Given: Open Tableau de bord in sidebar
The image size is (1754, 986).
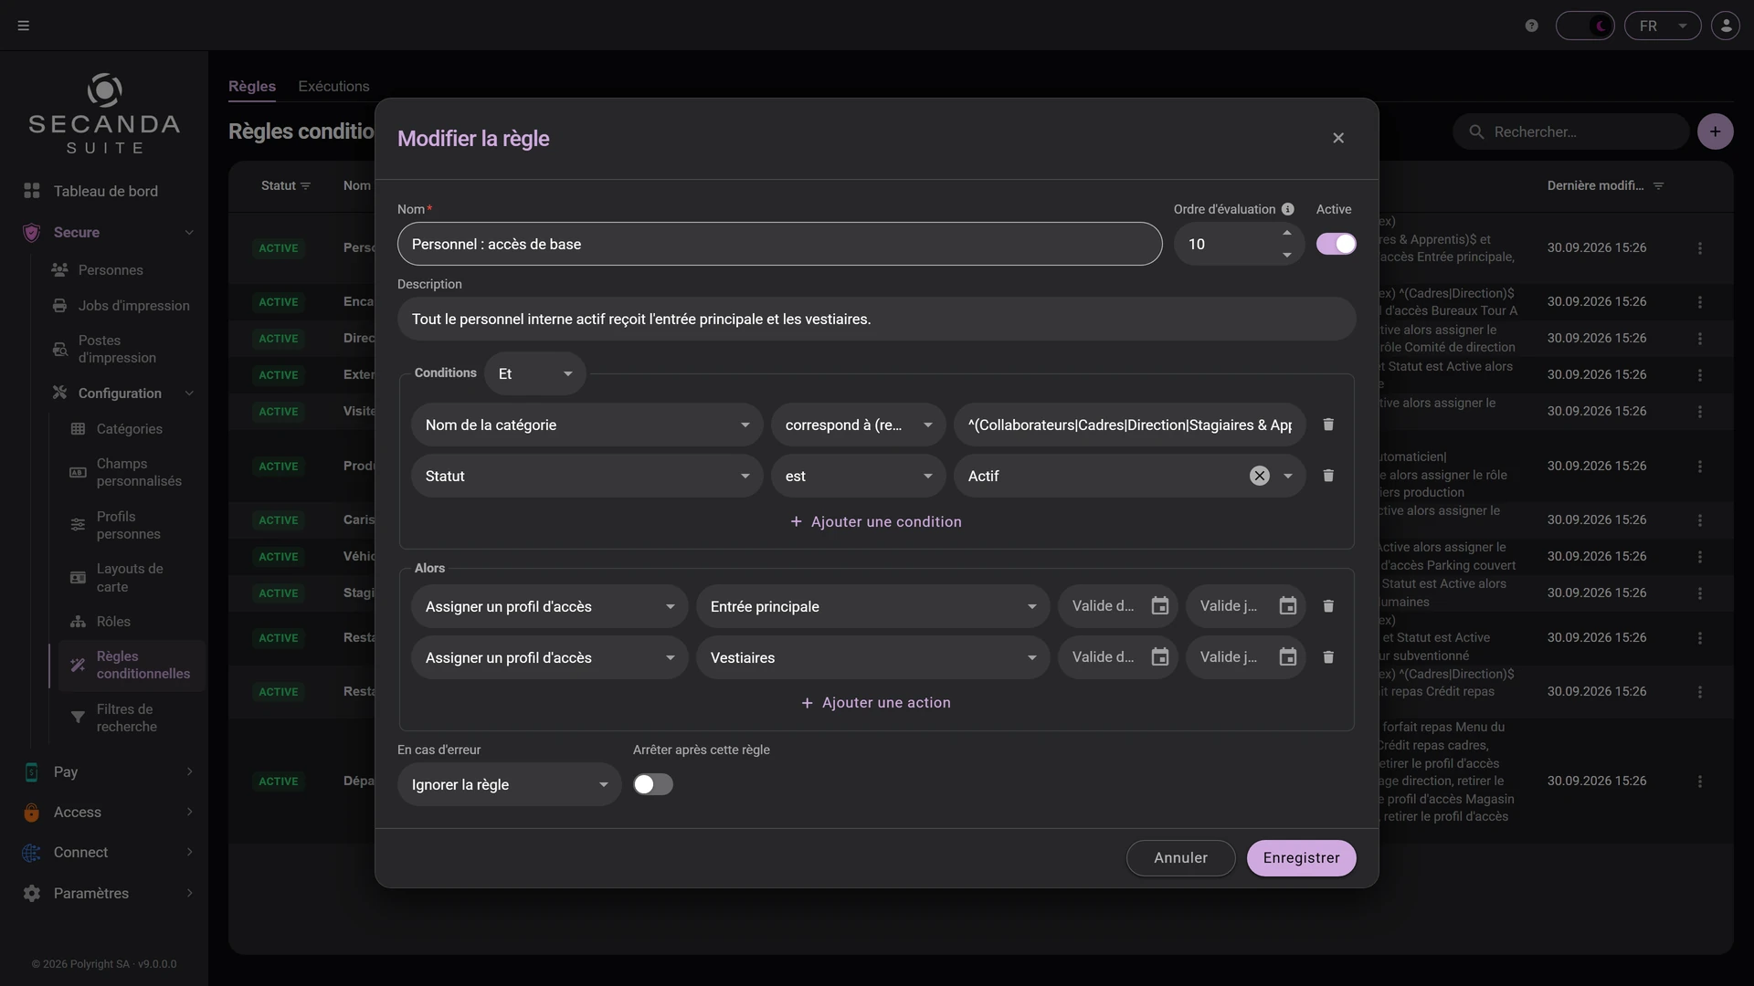Looking at the screenshot, I should click(x=105, y=191).
